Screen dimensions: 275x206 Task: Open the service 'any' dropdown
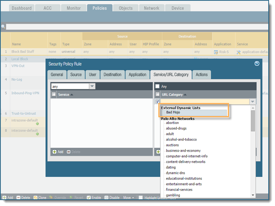click(x=92, y=86)
